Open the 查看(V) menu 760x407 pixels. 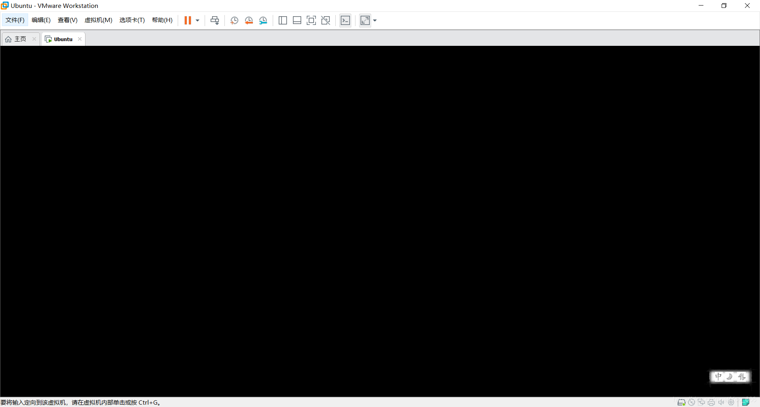(x=68, y=20)
